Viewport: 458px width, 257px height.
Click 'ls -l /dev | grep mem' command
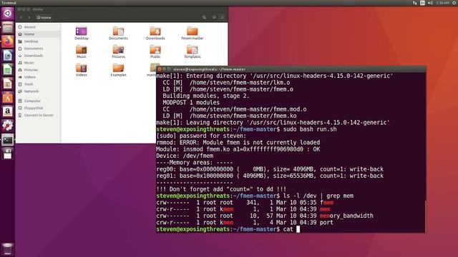click(x=318, y=196)
